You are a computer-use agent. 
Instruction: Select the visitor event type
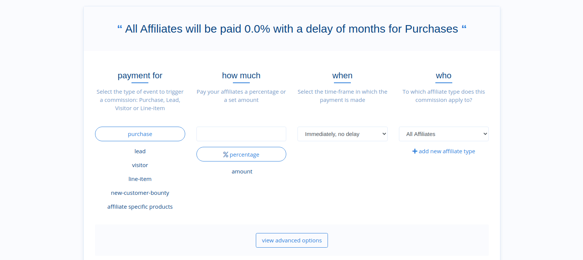coord(140,165)
